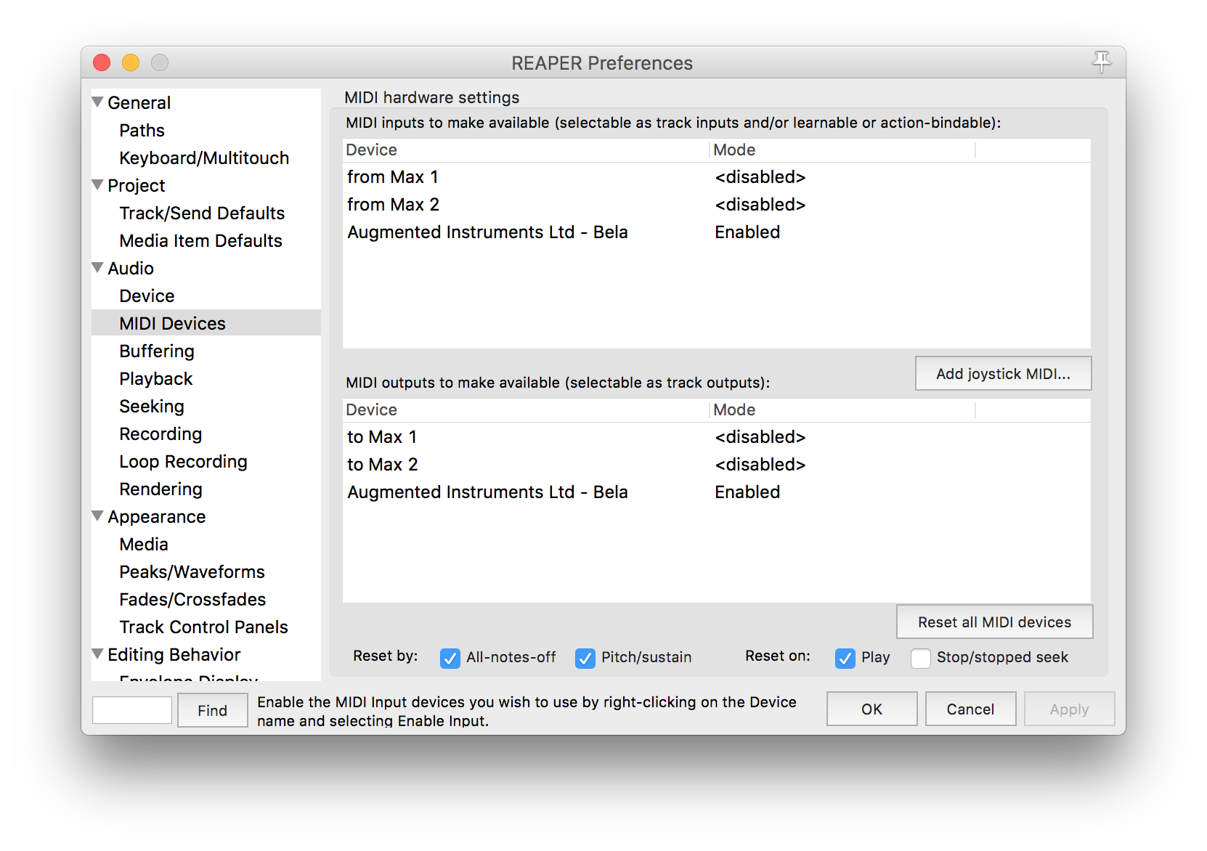
Task: Select Bela device in MIDI outputs
Action: [487, 492]
